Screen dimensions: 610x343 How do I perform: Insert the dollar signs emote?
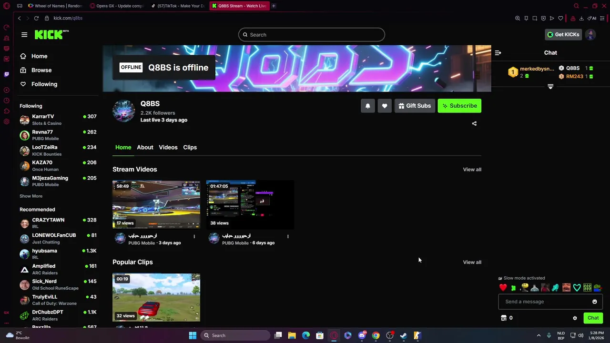(587, 287)
